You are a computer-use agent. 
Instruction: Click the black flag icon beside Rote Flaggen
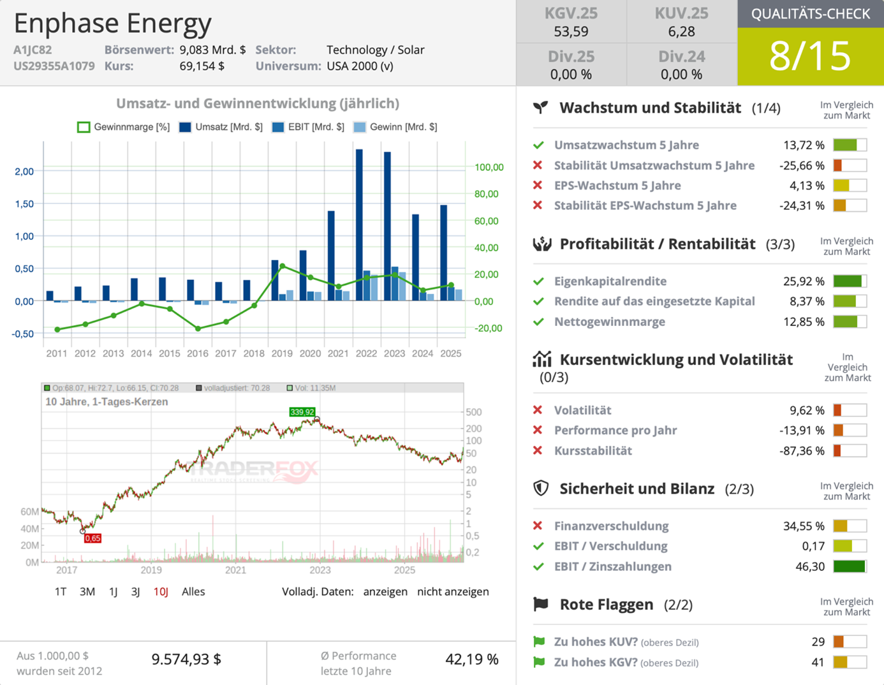point(541,604)
